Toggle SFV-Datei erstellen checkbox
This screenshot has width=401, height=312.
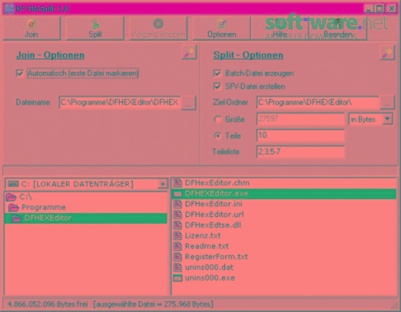217,87
